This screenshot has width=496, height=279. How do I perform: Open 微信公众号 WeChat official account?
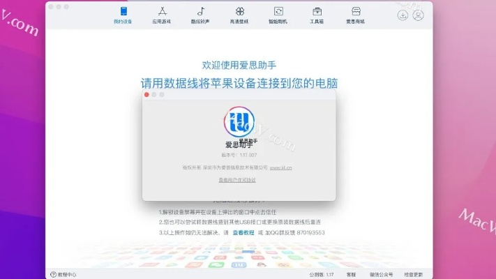point(381,275)
